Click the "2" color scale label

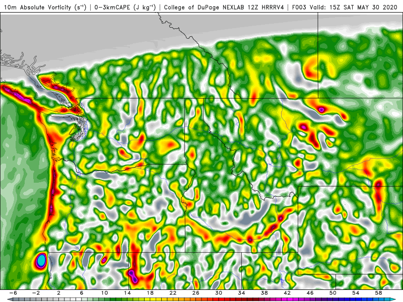(x=58, y=293)
